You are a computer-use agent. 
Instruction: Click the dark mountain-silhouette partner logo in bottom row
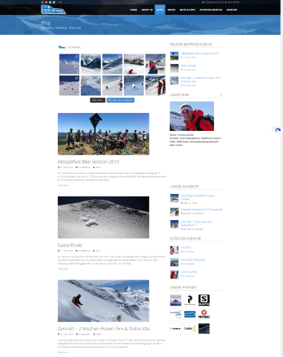[204, 329]
